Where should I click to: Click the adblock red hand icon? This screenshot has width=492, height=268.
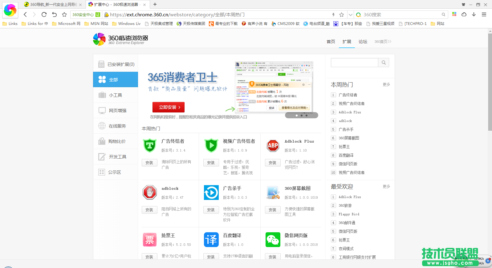tap(150, 193)
